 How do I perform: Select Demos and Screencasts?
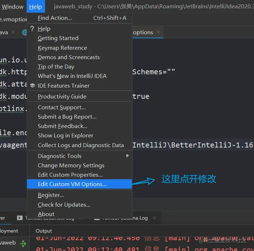pyautogui.click(x=79, y=57)
